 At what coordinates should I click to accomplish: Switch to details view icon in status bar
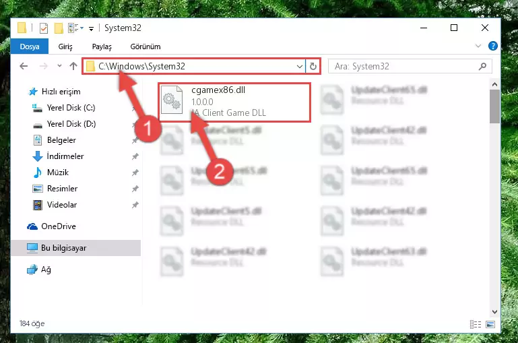pos(476,325)
